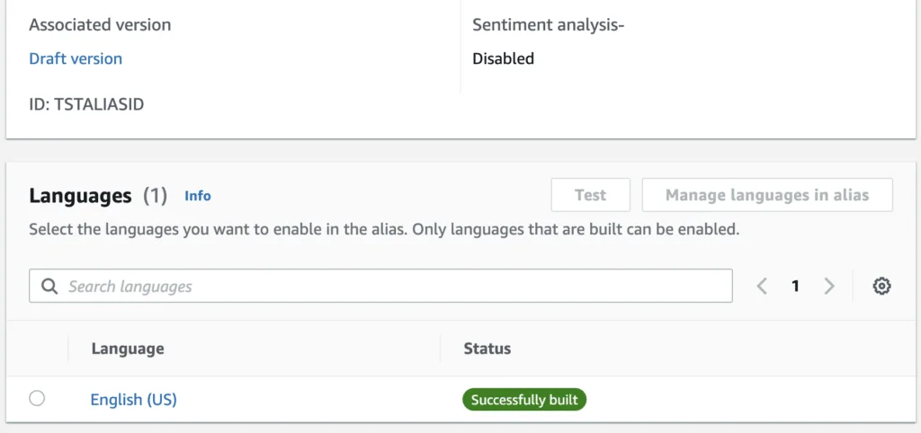Click the languages count (1)

click(155, 195)
